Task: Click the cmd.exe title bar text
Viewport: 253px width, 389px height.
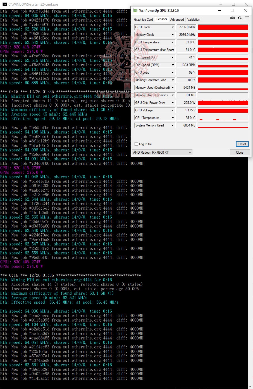Action: [x=33, y=4]
